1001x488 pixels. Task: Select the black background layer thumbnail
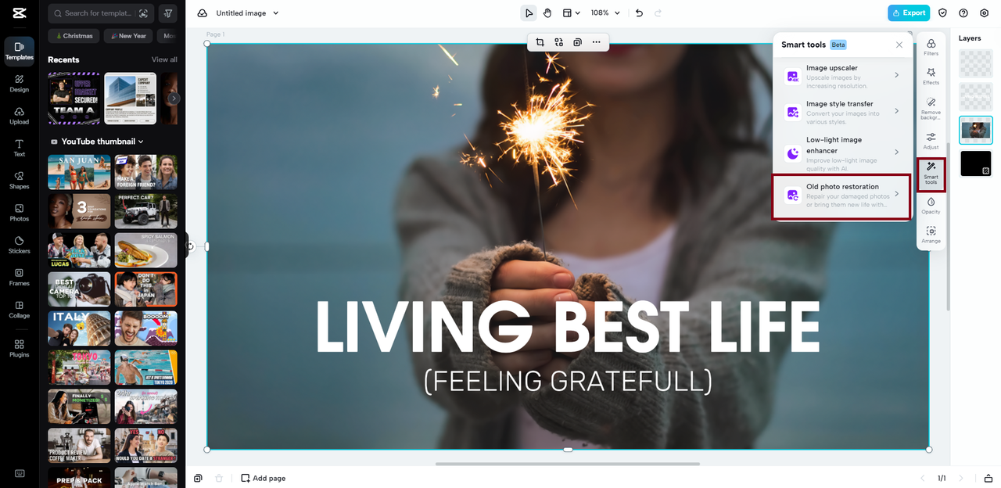coord(975,163)
